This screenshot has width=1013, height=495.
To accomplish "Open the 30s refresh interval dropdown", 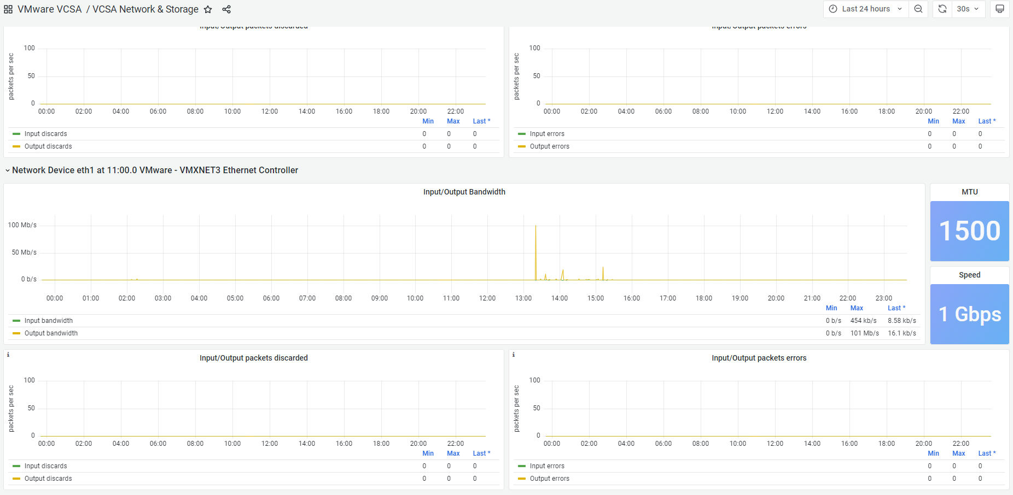I will coord(968,9).
